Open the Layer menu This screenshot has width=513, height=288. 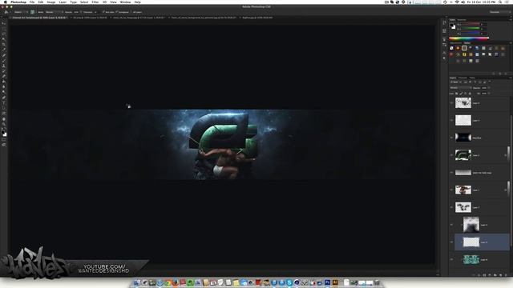(63, 2)
